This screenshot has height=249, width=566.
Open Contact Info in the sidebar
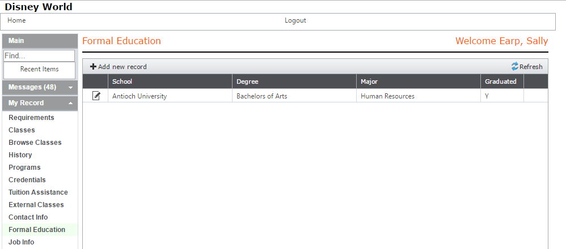[x=28, y=217]
